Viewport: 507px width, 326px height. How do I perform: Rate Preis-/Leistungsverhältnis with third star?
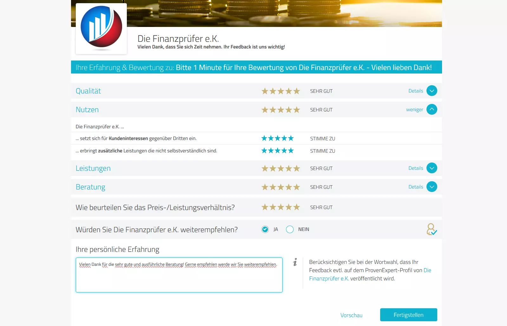pos(281,207)
